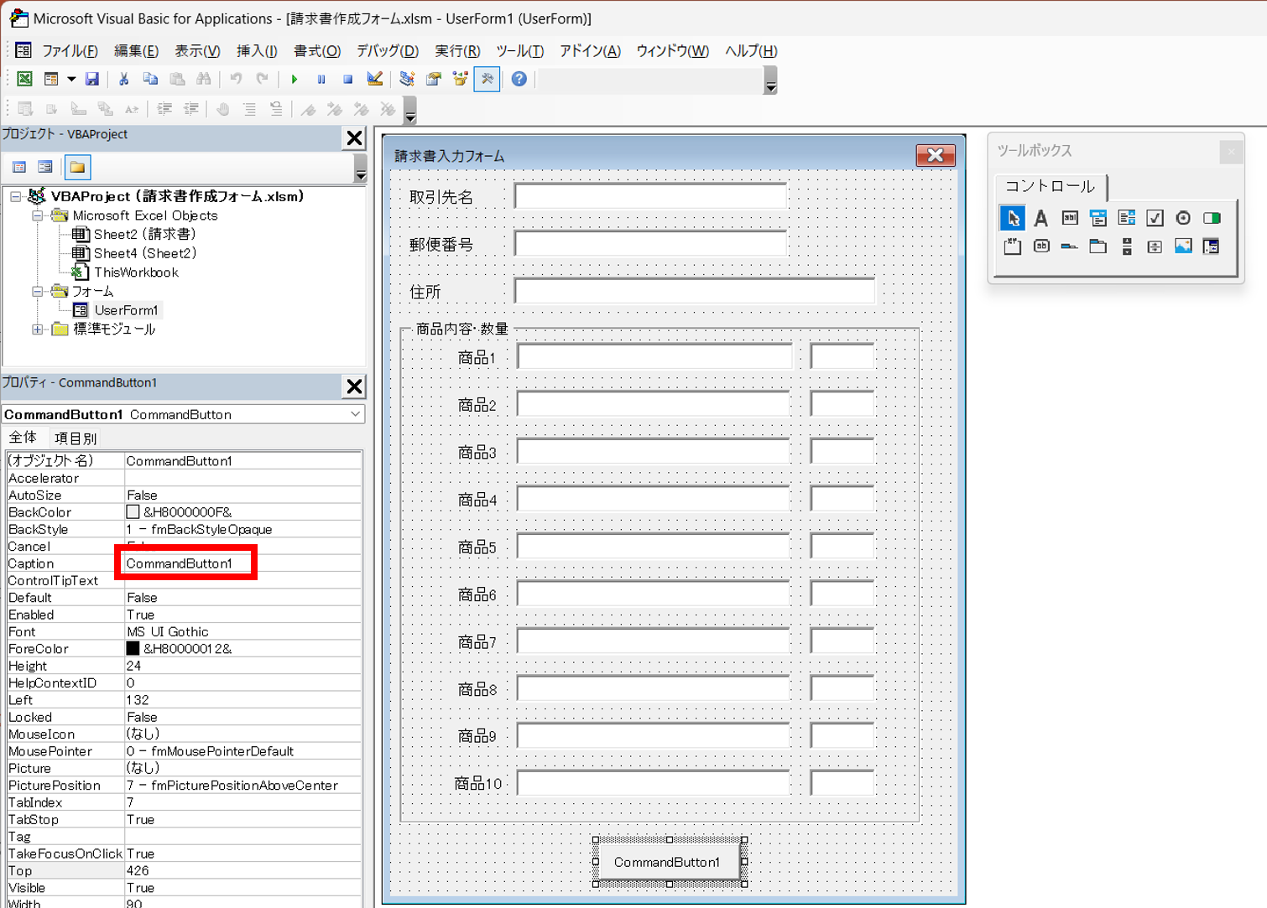
Task: Open the Object Browser from the toolbar
Action: pyautogui.click(x=460, y=79)
